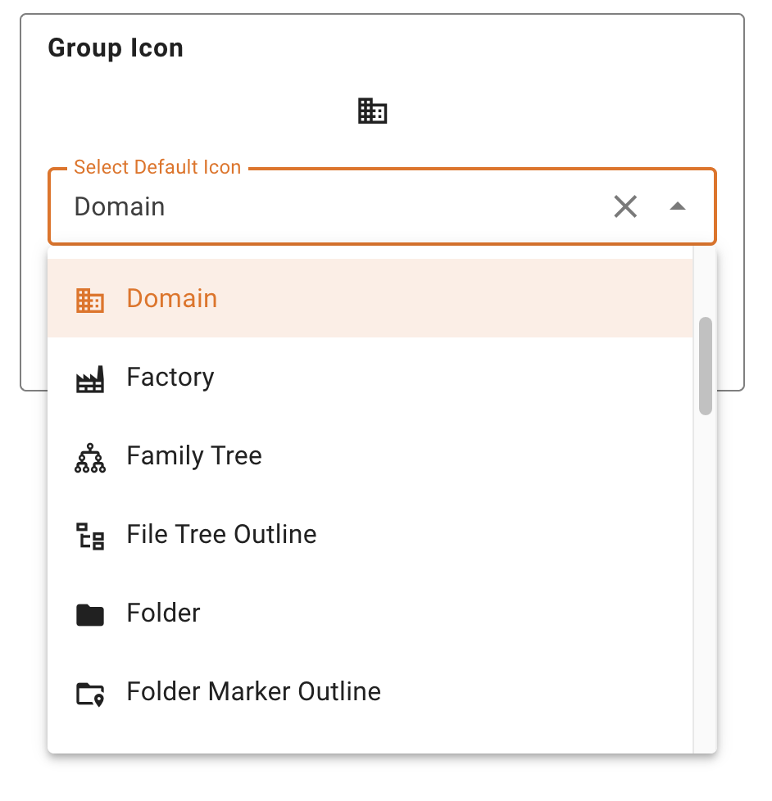
Task: Collapse the Select Default Icon dropdown arrow
Action: pos(678,206)
